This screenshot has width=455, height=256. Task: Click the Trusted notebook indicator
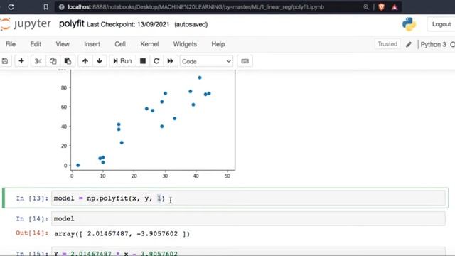pyautogui.click(x=387, y=44)
